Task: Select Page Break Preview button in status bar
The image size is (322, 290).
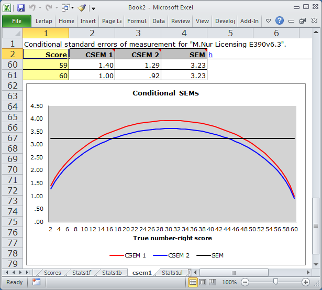Action: [x=213, y=282]
